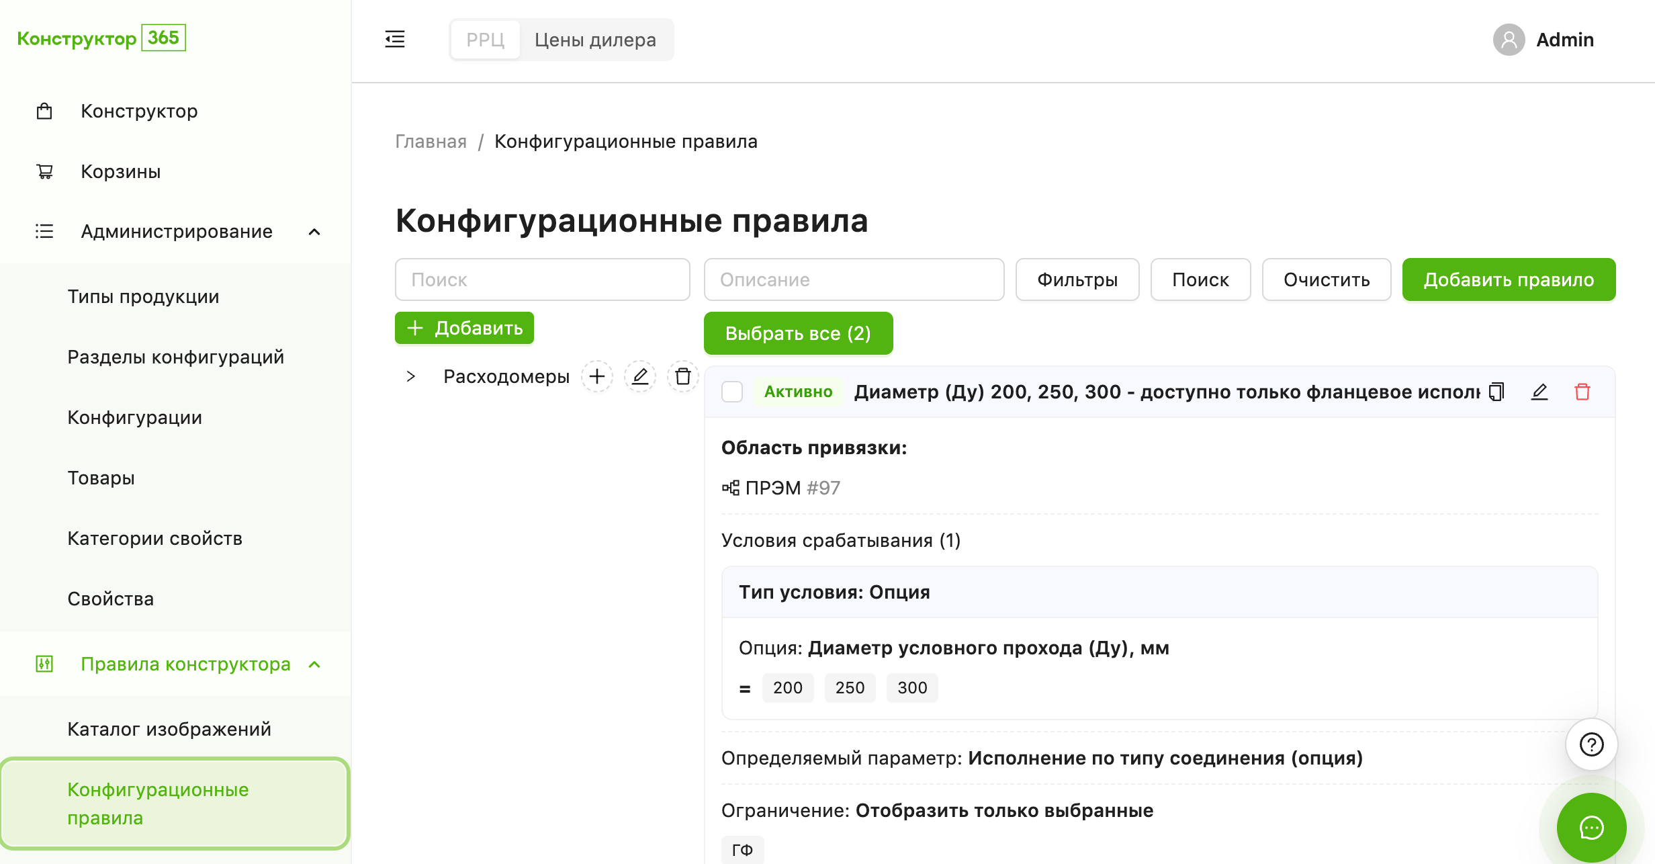This screenshot has width=1655, height=864.
Task: Collapse the sidebar with the menu fold icon
Action: (x=395, y=39)
